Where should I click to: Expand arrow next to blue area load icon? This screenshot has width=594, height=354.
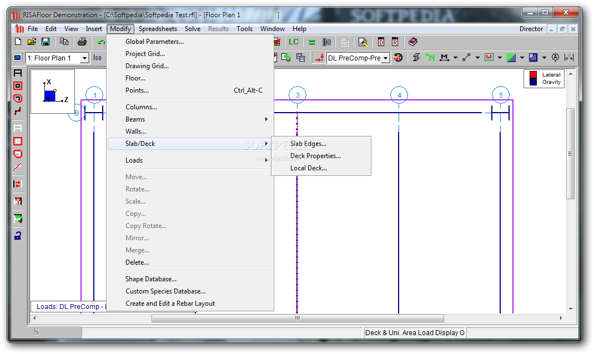pyautogui.click(x=544, y=58)
